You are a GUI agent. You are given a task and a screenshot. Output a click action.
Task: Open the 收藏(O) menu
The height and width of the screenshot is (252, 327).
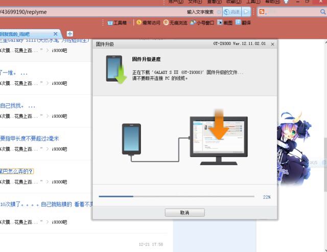(234, 2)
